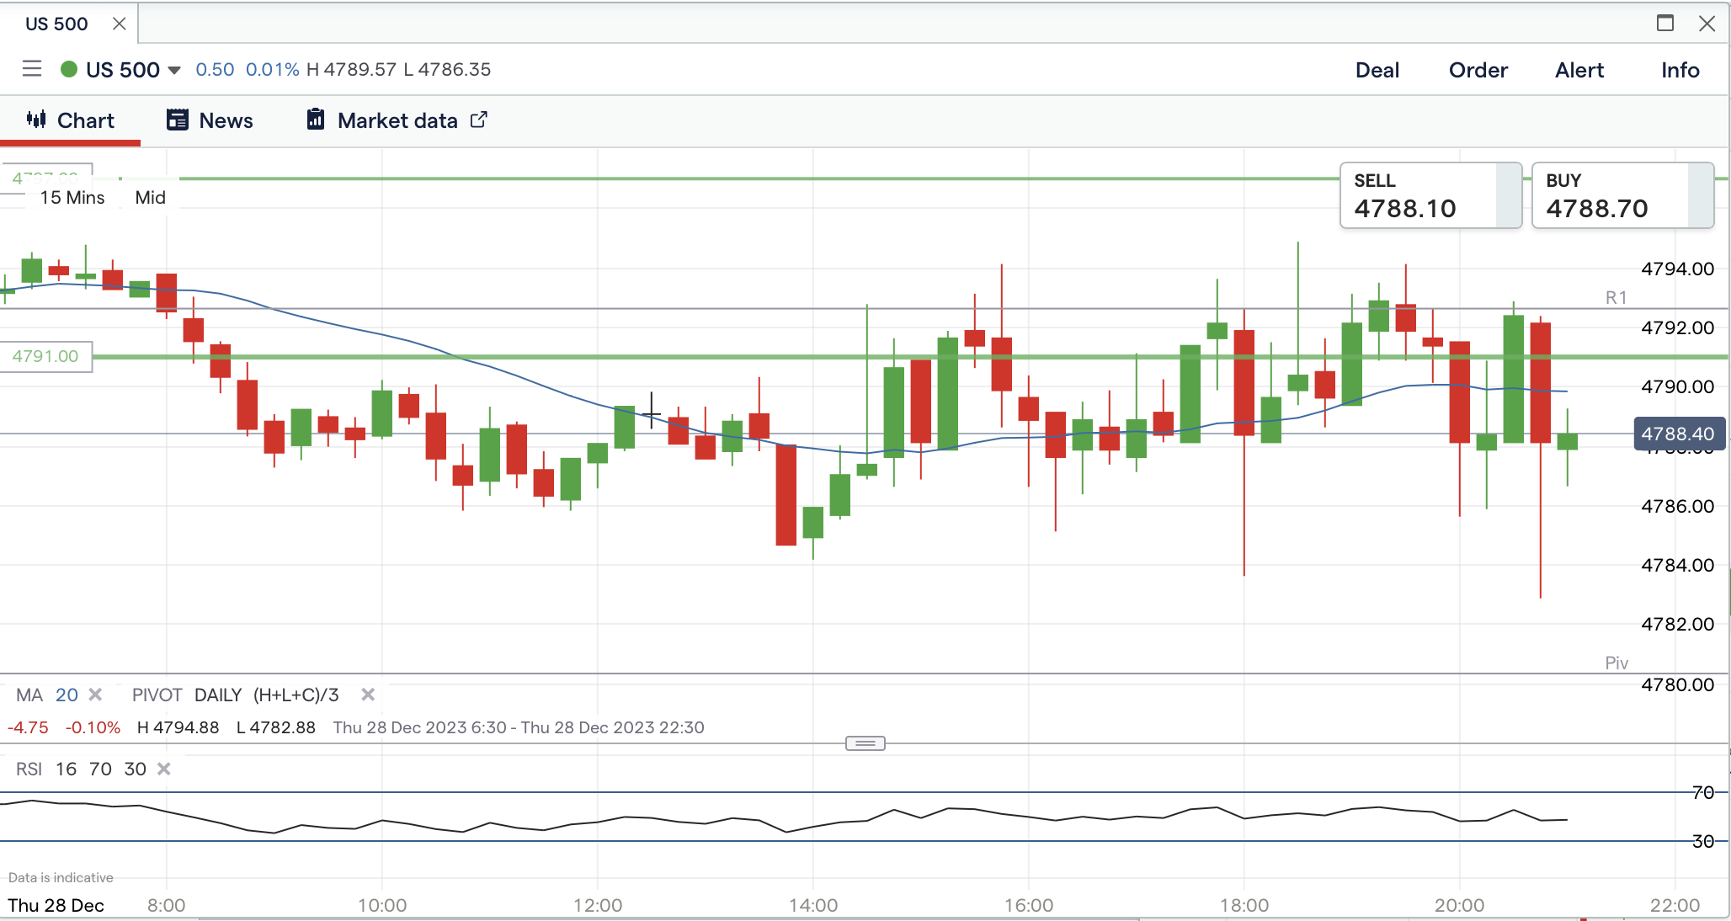Click the US 500 window tab title
Viewport: 1731px width, 921px height.
(x=56, y=24)
